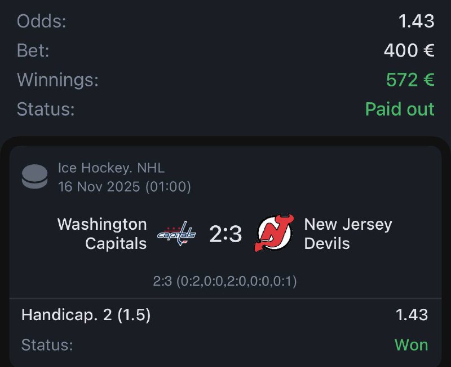This screenshot has width=451, height=367.
Task: Click the New Jersey Devils logo
Action: click(x=275, y=234)
